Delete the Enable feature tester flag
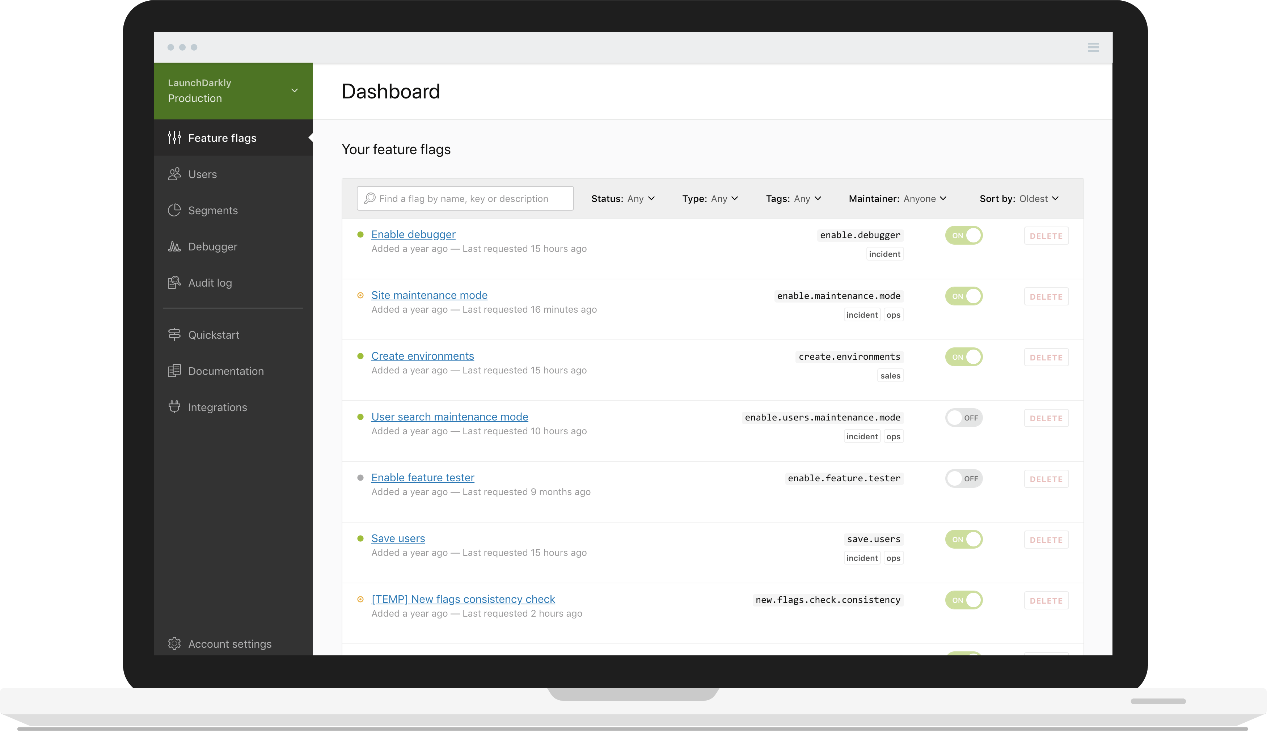 pyautogui.click(x=1046, y=478)
